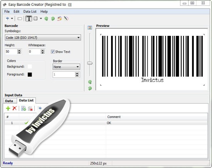Click the pen with dotted arc icon

point(66,18)
